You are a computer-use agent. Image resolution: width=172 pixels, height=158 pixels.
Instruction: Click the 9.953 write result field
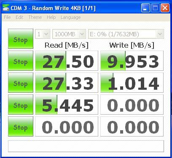132,61
